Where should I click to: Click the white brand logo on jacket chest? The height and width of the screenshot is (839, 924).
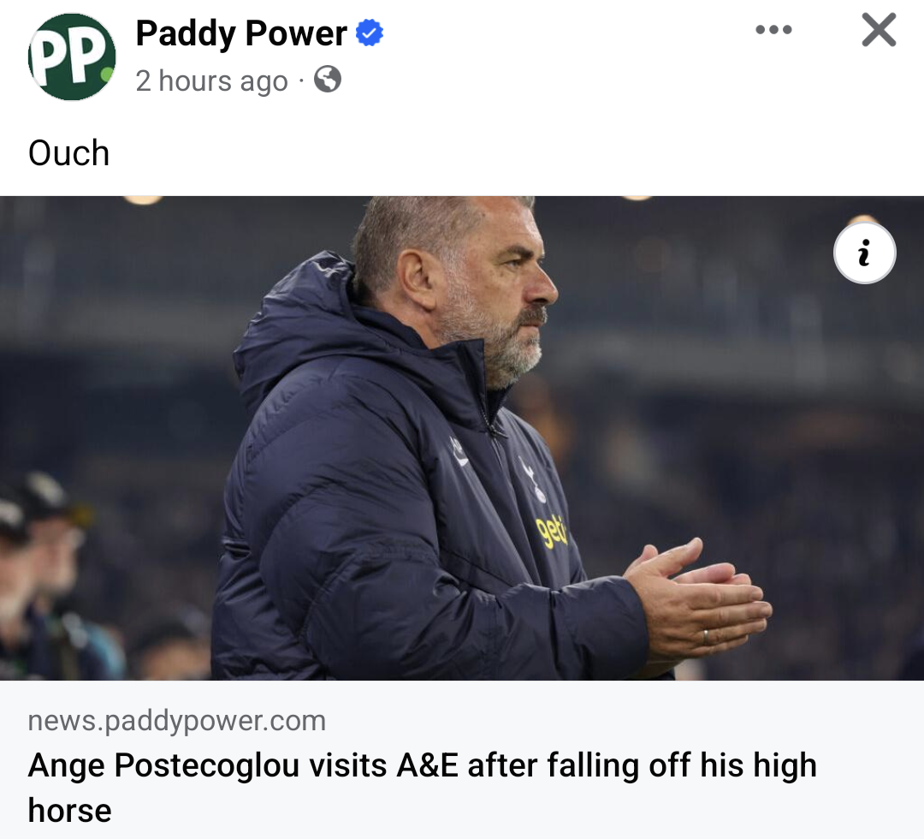point(459,451)
